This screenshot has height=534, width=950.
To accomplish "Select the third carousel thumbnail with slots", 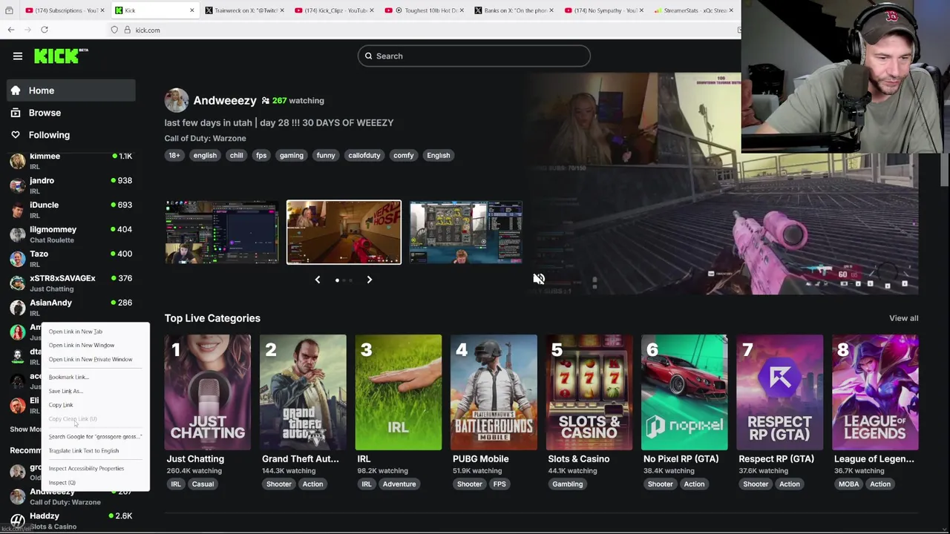I will point(466,232).
